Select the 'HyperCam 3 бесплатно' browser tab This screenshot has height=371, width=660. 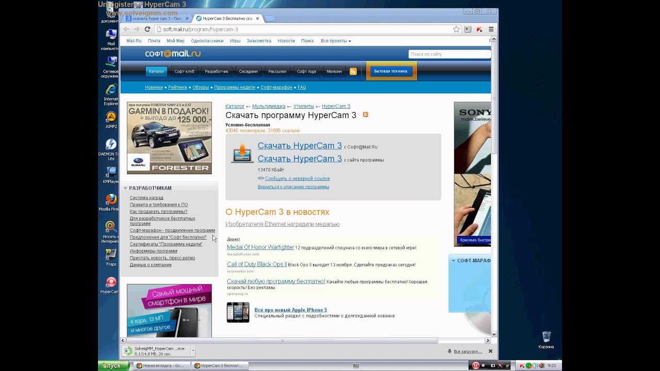coord(227,19)
